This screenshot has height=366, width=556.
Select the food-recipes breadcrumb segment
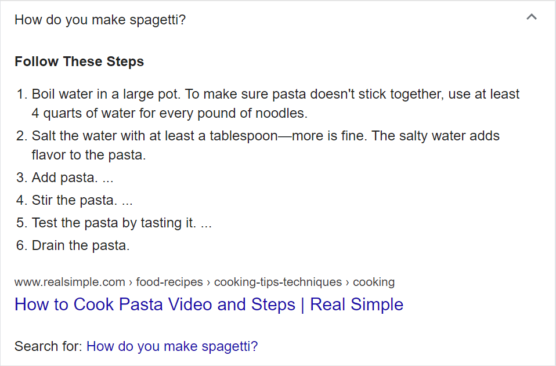pos(169,282)
